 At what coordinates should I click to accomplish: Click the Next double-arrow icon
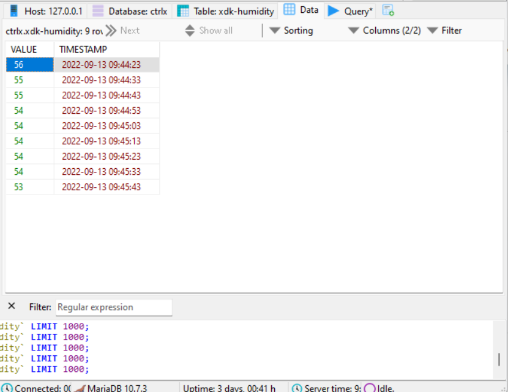click(111, 31)
